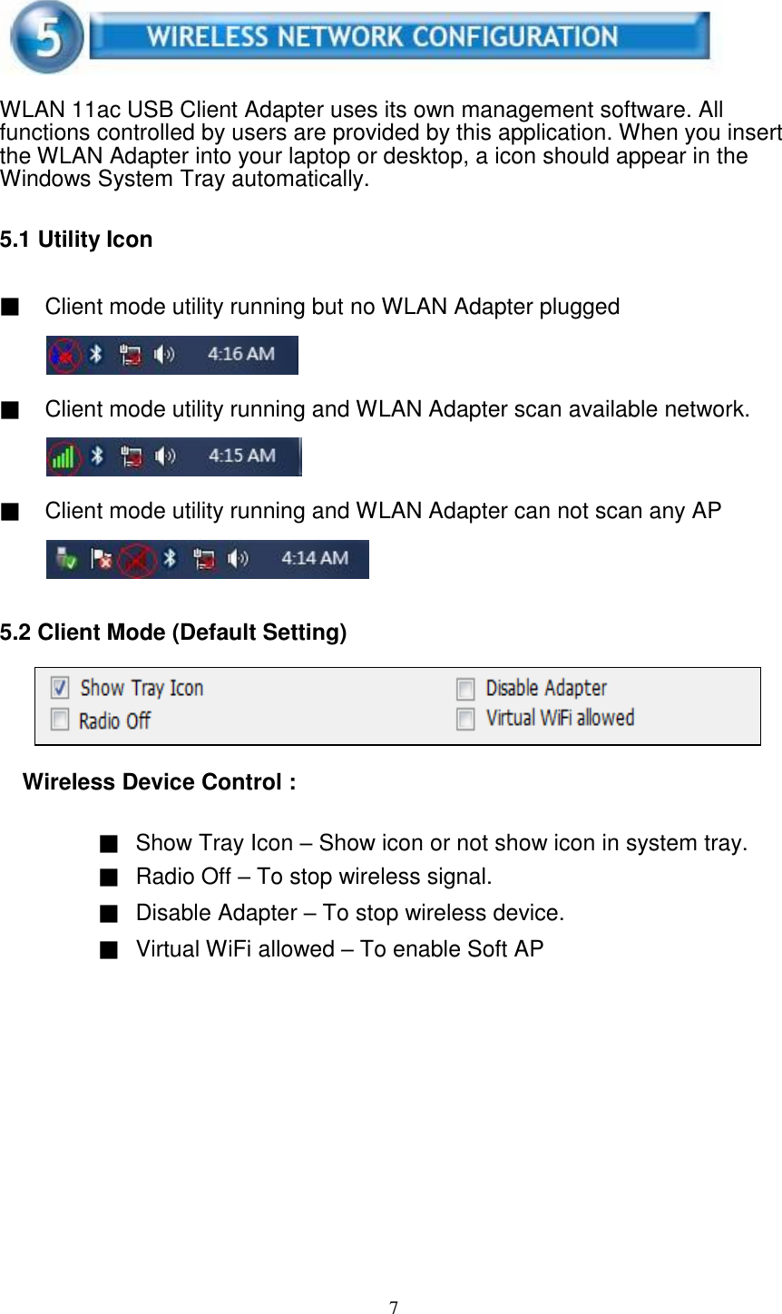This screenshot has height=1314, width=782.
Task: Uncheck the Show Tray Icon checkbox
Action: coord(60,688)
